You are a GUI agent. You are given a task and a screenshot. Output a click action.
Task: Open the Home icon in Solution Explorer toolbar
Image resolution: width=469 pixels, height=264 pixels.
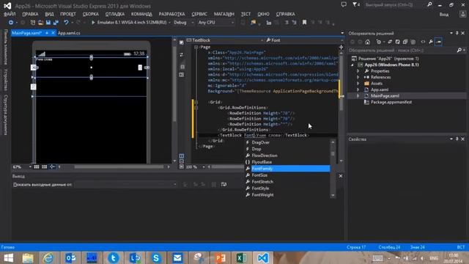(x=368, y=42)
